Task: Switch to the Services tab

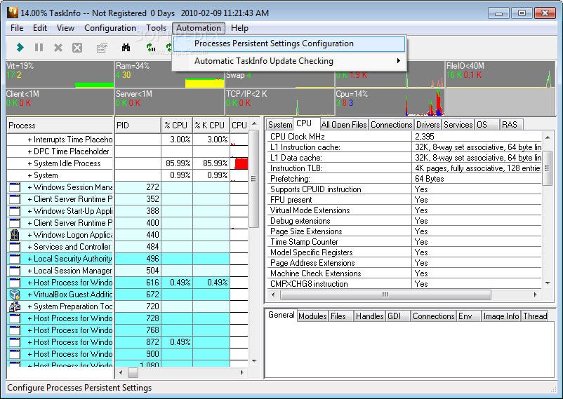Action: tap(458, 125)
